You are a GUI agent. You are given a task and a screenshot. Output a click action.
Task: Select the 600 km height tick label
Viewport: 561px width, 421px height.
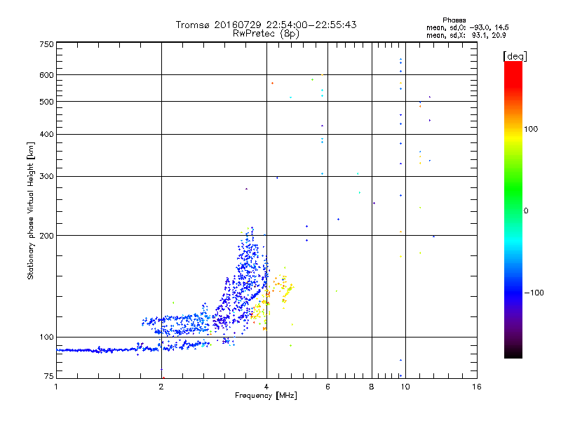click(x=46, y=75)
